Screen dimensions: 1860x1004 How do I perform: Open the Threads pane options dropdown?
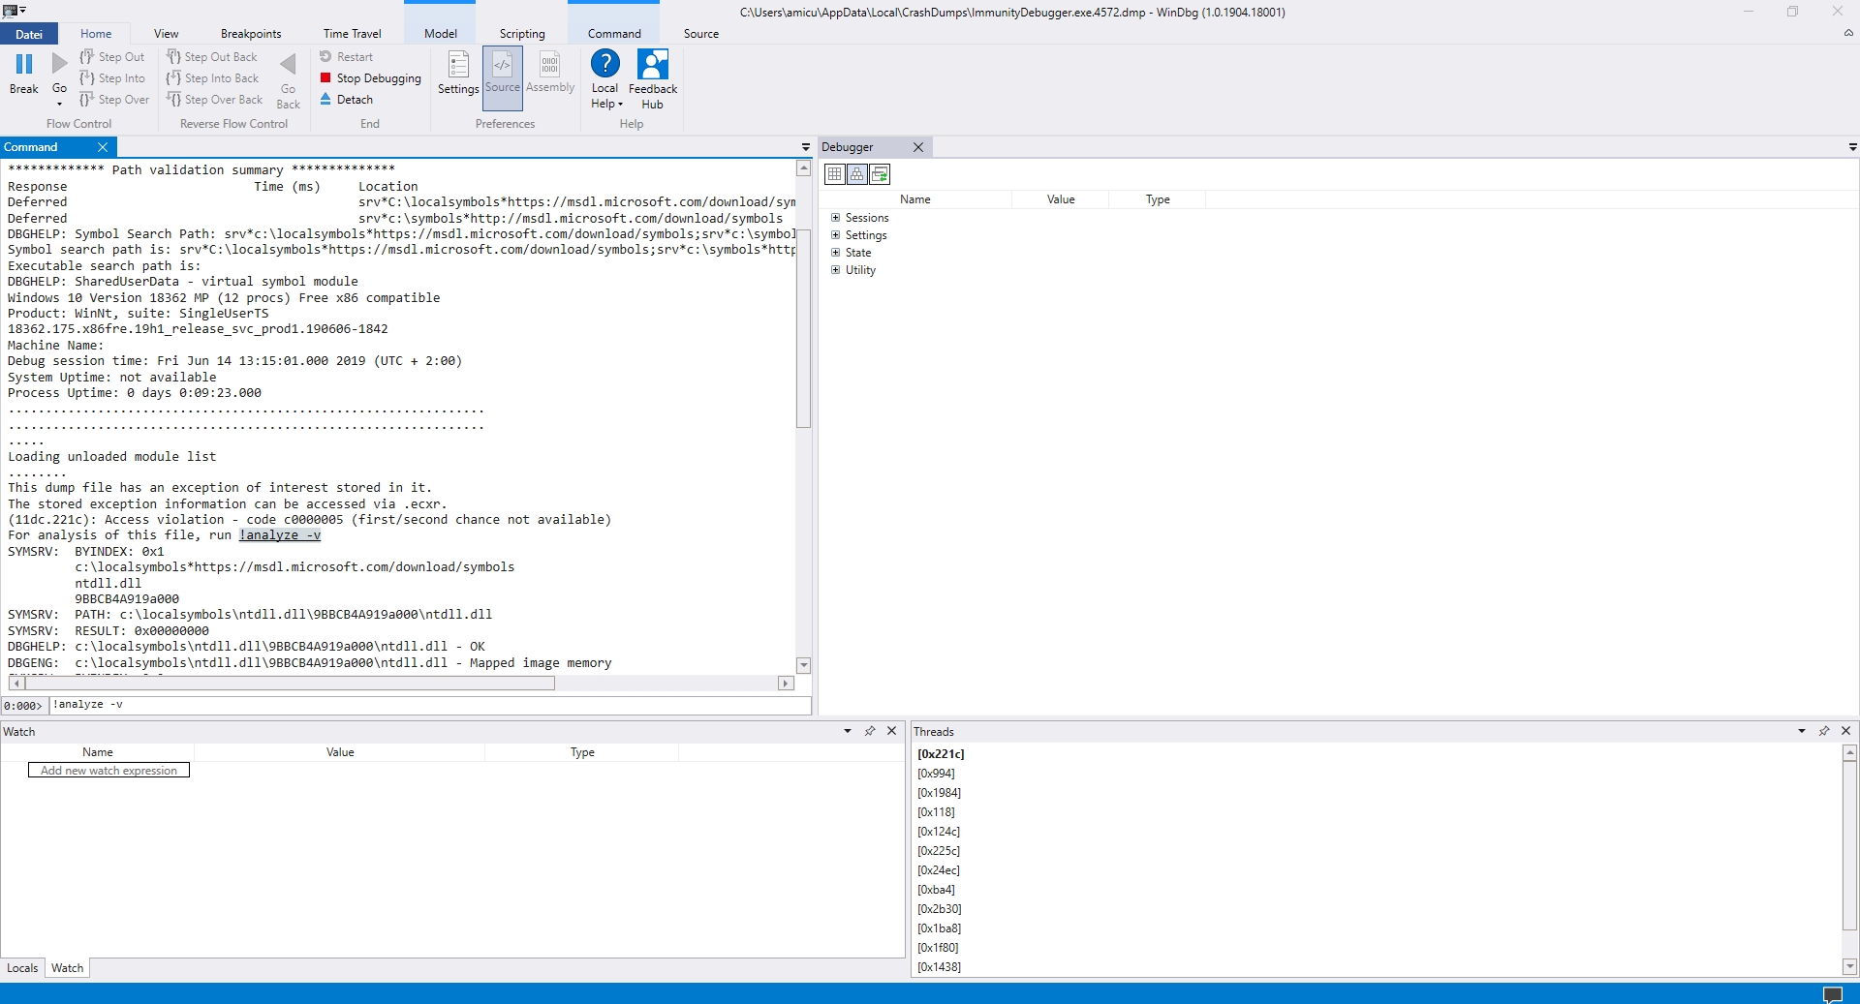pos(1802,731)
